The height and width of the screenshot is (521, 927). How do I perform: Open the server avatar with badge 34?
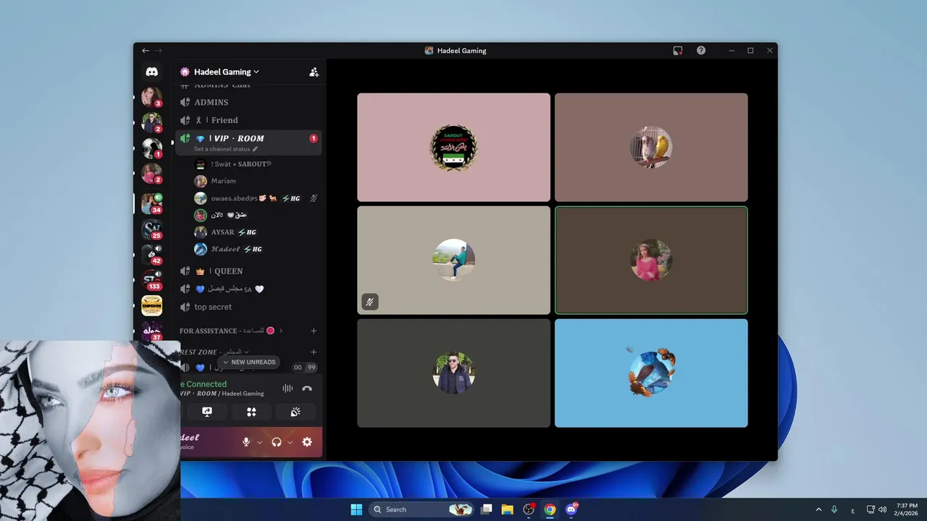coord(151,203)
